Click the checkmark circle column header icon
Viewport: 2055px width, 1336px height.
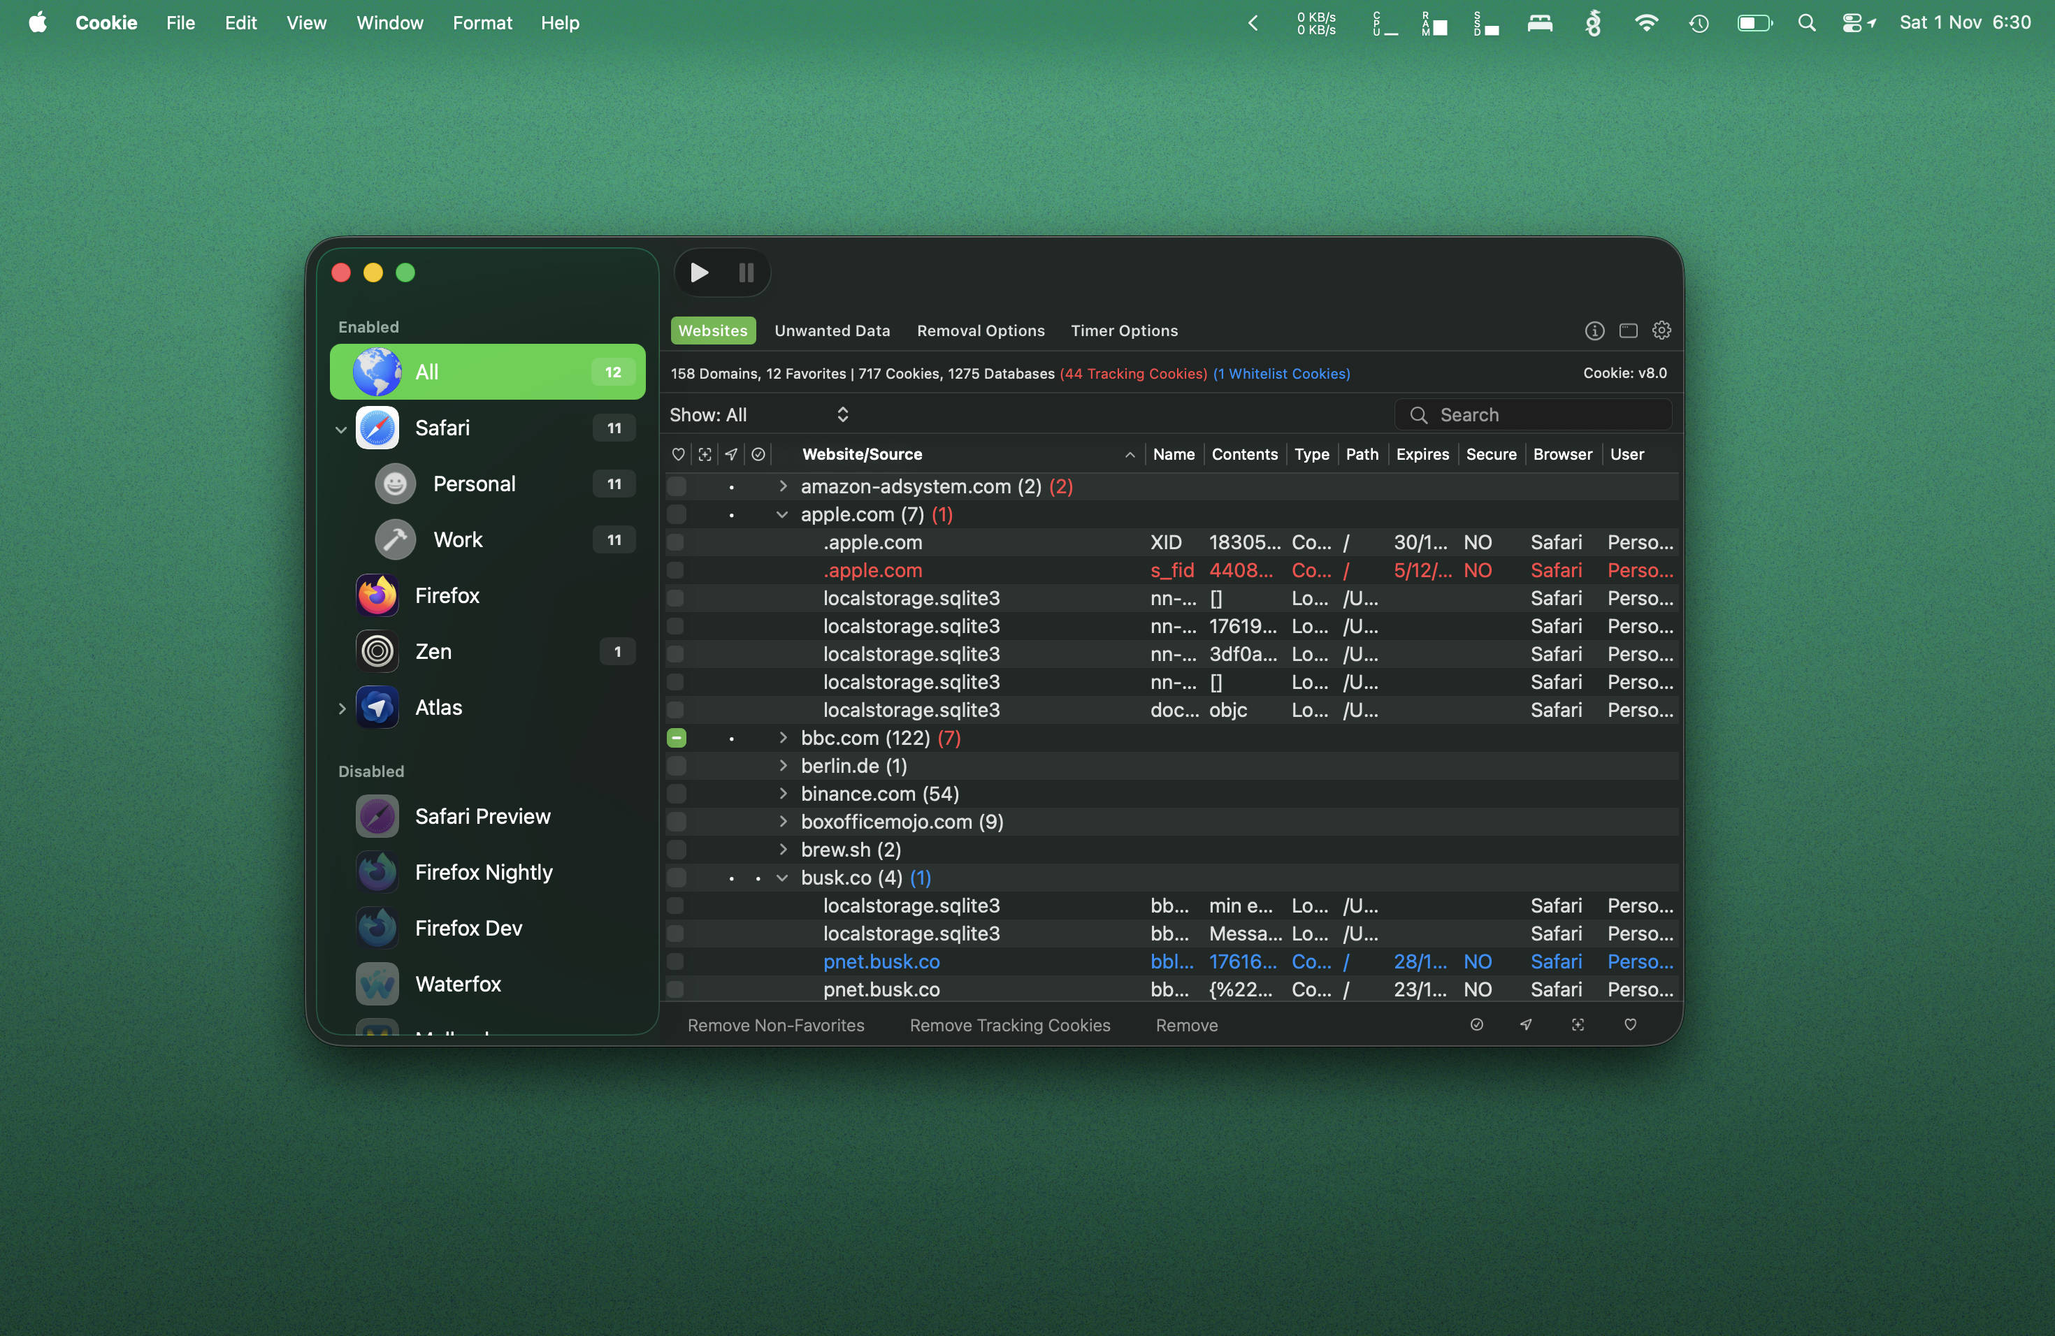point(758,454)
